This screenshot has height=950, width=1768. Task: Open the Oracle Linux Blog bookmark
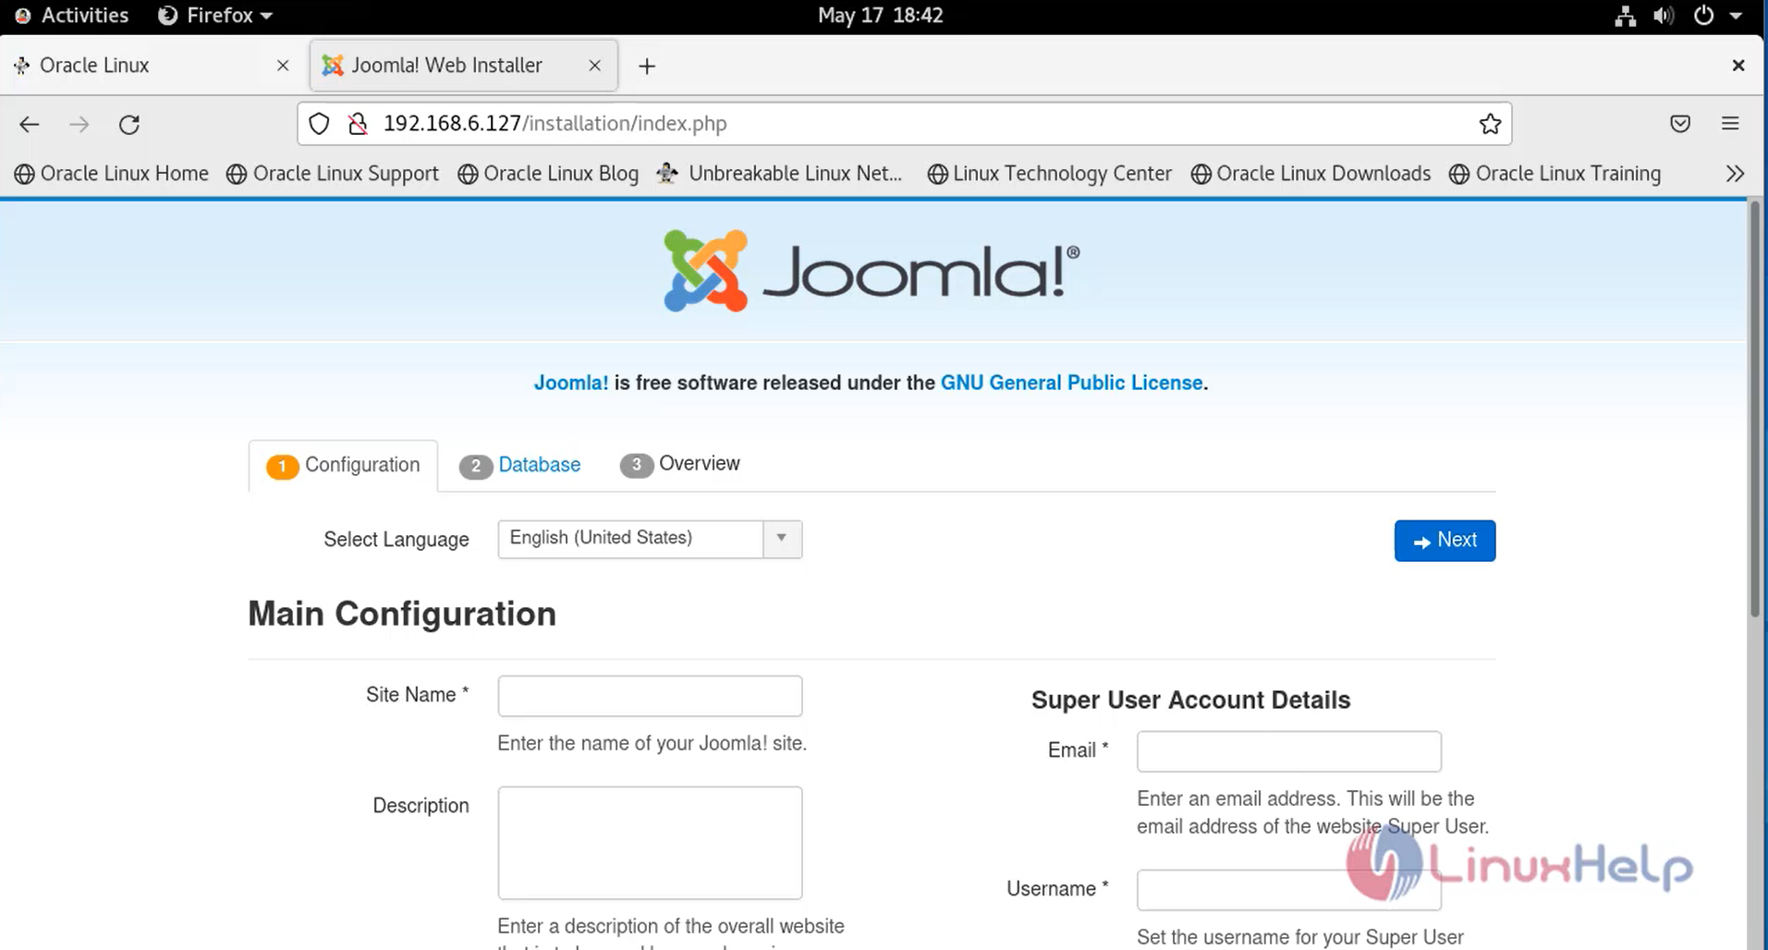click(x=548, y=174)
